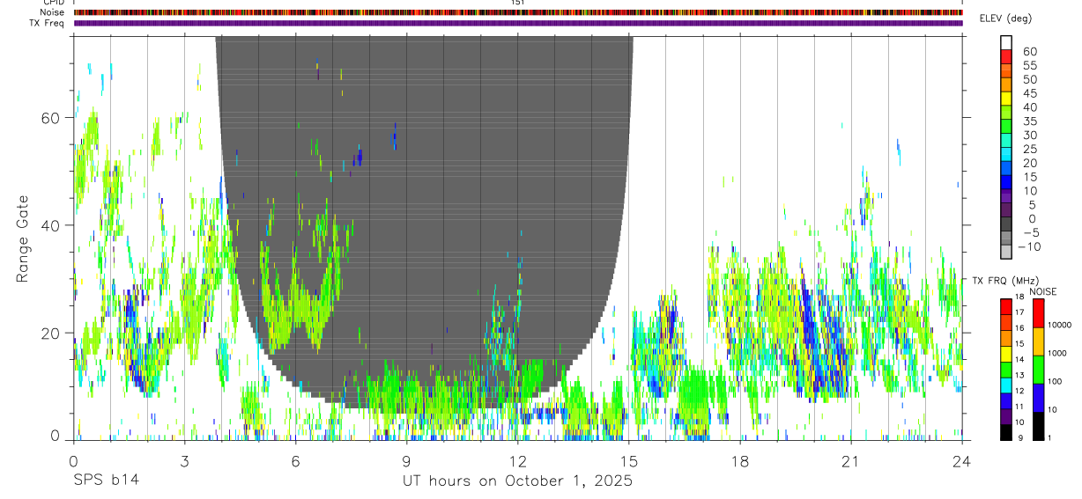This screenshot has height=499, width=1082.
Task: Click the white top swatch of ELEV colorbar
Action: tap(1006, 42)
